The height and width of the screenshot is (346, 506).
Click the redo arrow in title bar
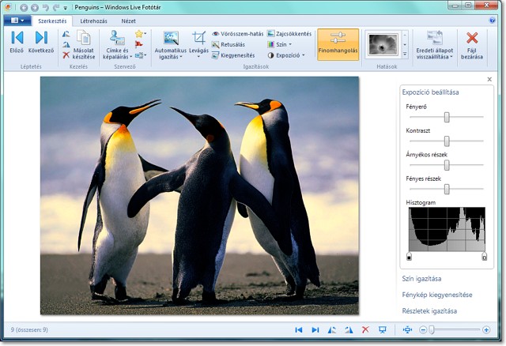click(x=56, y=7)
